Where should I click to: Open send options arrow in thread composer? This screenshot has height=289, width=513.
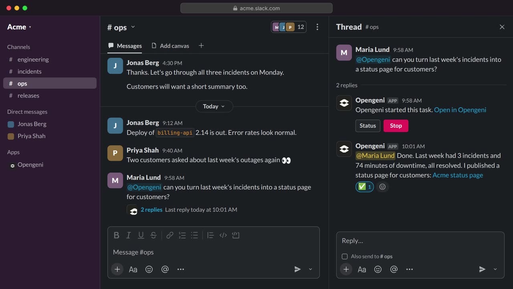pyautogui.click(x=495, y=269)
